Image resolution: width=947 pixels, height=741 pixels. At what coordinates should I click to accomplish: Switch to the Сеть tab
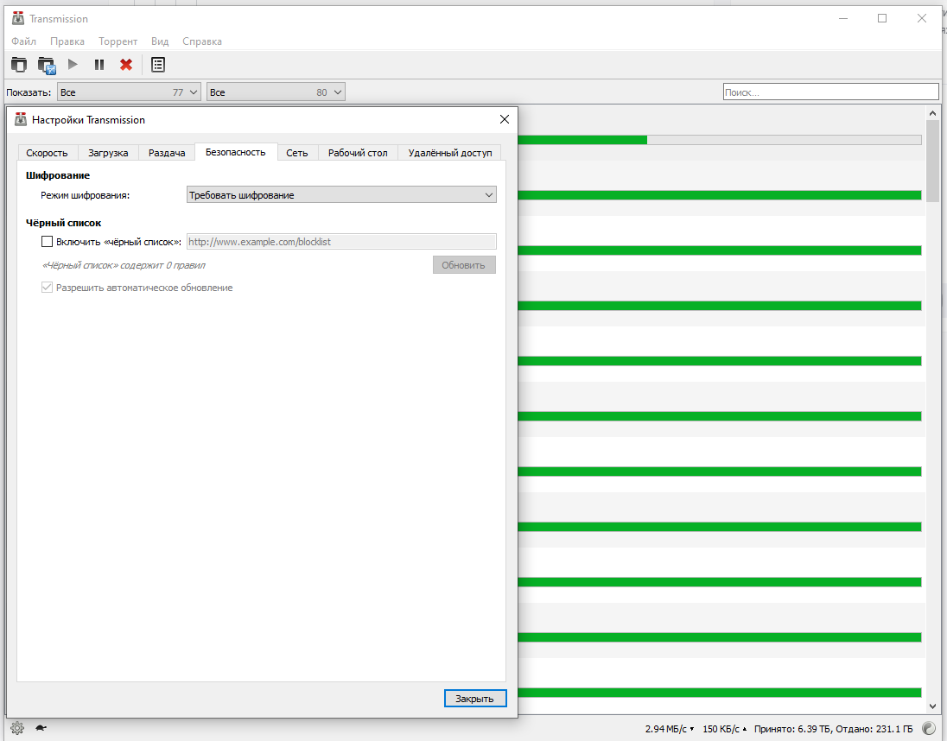(x=297, y=153)
